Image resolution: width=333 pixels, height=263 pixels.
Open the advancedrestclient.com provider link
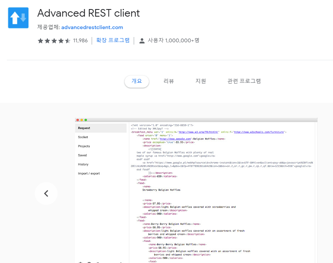point(92,27)
